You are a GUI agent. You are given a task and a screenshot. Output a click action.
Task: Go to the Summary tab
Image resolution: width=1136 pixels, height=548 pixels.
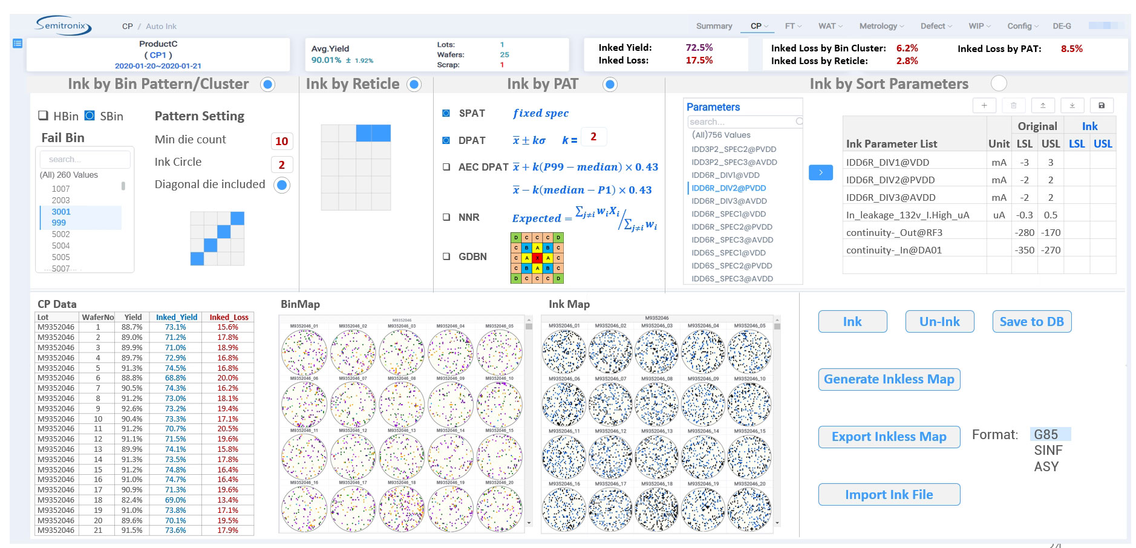714,26
